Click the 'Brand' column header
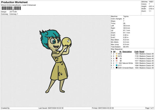The width and height of the screenshot is (155, 110). (142, 52)
